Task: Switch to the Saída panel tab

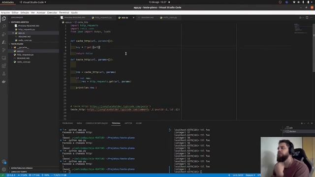Action: coord(79,123)
